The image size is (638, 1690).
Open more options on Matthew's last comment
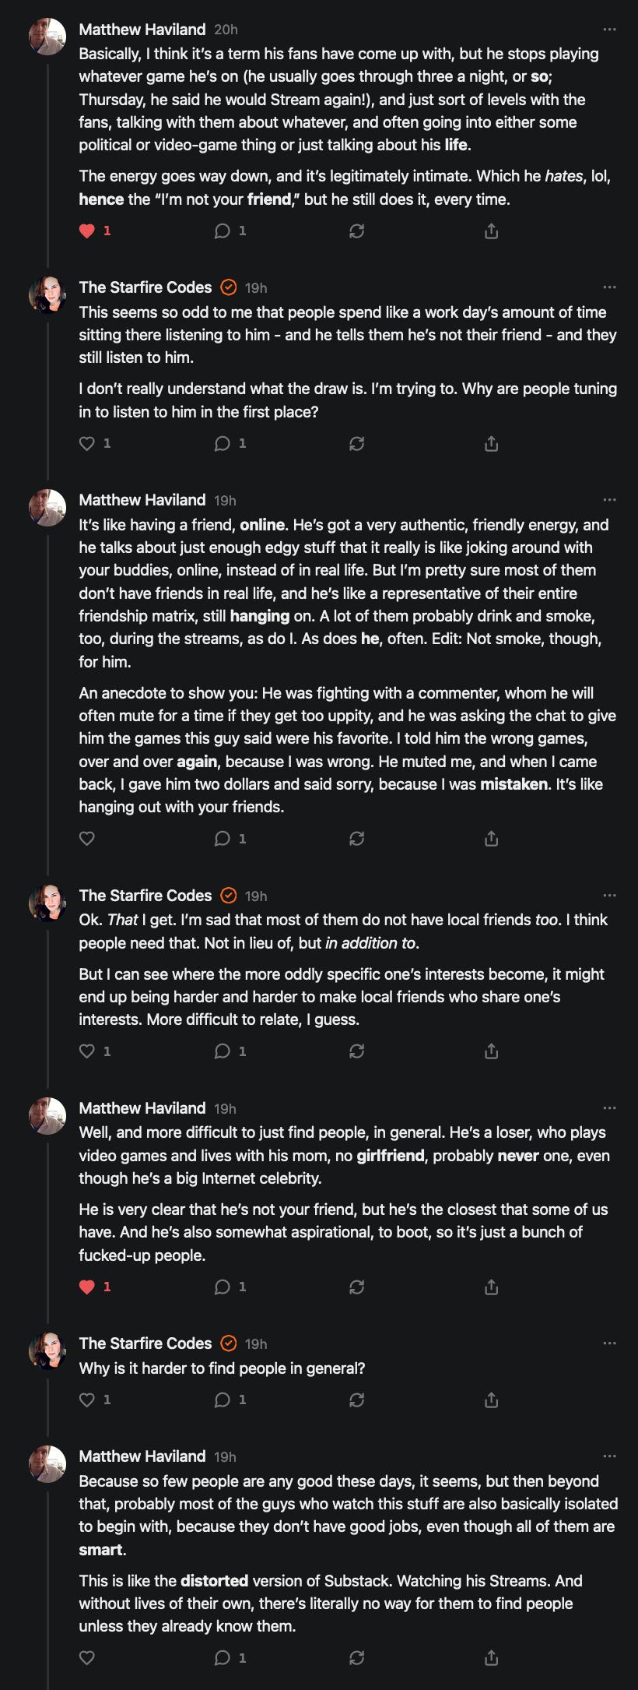pos(609,1456)
